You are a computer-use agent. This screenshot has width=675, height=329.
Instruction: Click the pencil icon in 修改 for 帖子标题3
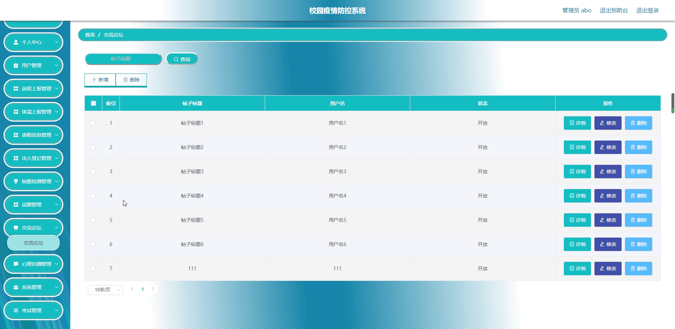tap(602, 172)
